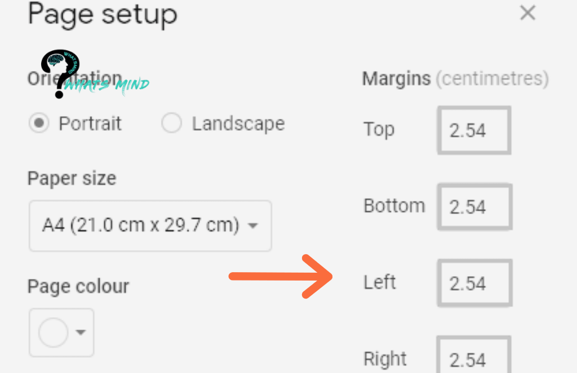Expand the page colour picker arrow
Image resolution: width=577 pixels, height=373 pixels.
click(81, 332)
